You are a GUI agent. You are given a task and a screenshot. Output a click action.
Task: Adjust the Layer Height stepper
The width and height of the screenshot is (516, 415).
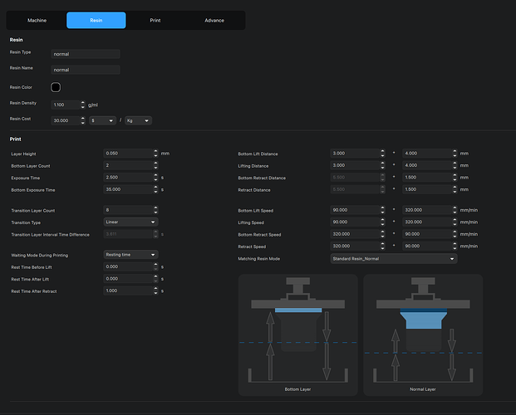(x=155, y=154)
